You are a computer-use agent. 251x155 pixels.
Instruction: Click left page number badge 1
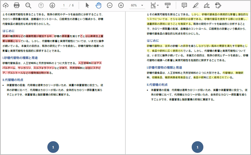pyautogui.click(x=53, y=147)
